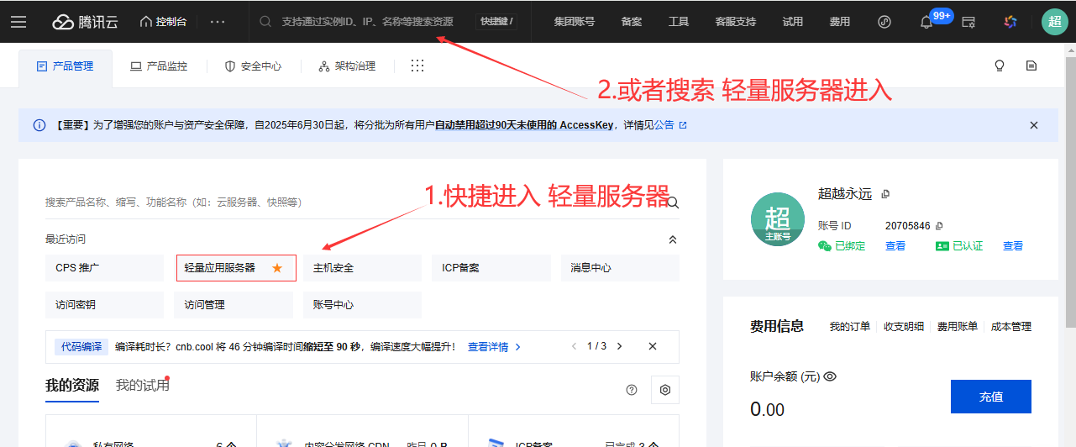Open the 工具 menu
1076x447 pixels.
point(679,22)
